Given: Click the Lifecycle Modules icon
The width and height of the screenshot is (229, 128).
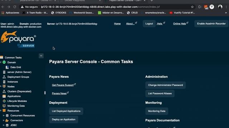Looking at the screenshot, I should pyautogui.click(x=4, y=101).
